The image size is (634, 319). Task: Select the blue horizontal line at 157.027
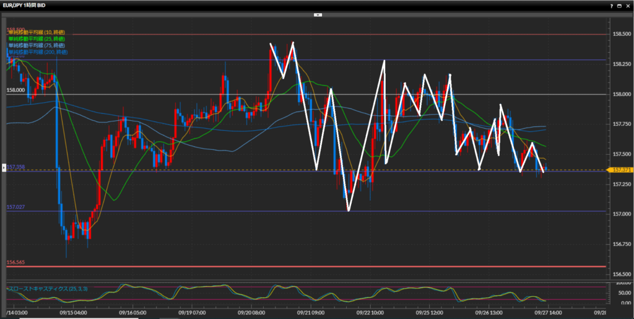click(310, 211)
